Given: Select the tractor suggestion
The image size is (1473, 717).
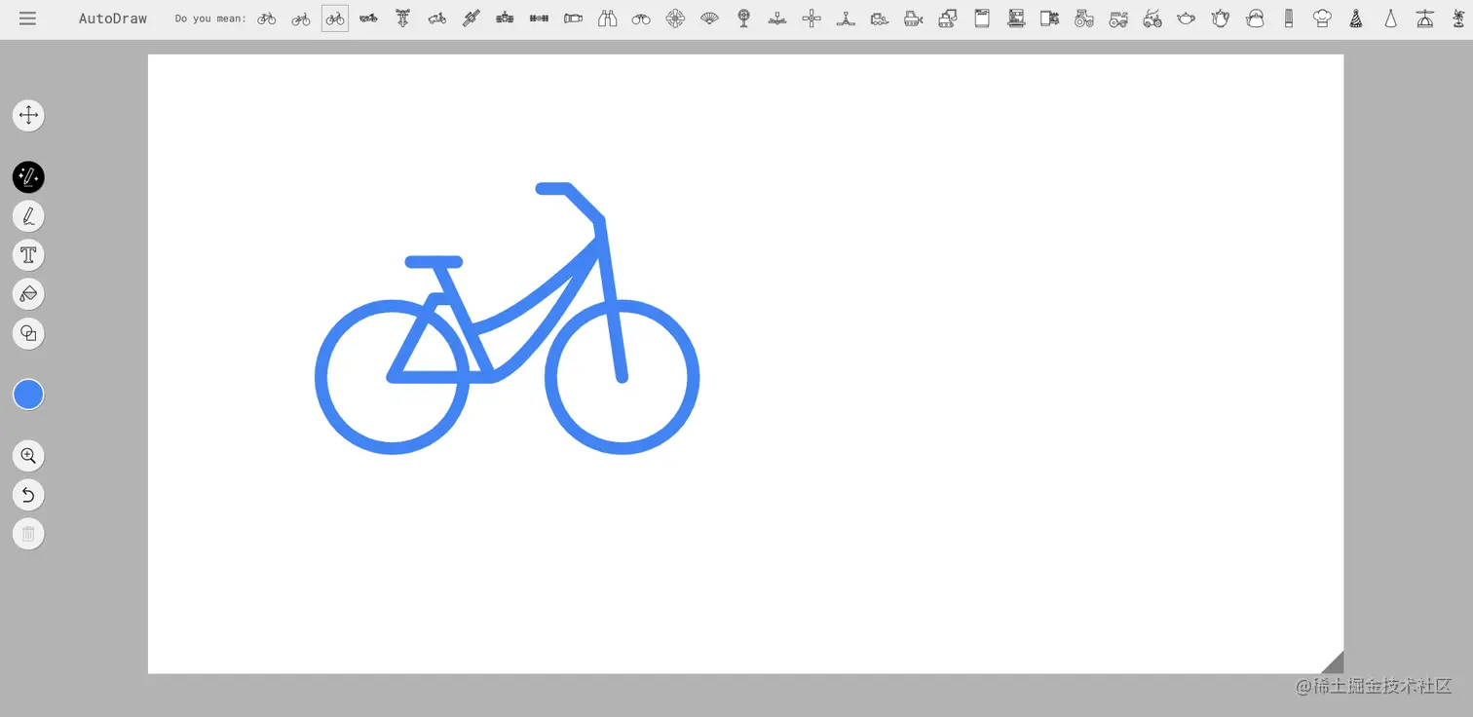Looking at the screenshot, I should [1083, 18].
